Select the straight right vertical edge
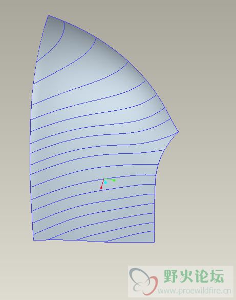The width and height of the screenshot is (236, 300). pyautogui.click(x=155, y=210)
